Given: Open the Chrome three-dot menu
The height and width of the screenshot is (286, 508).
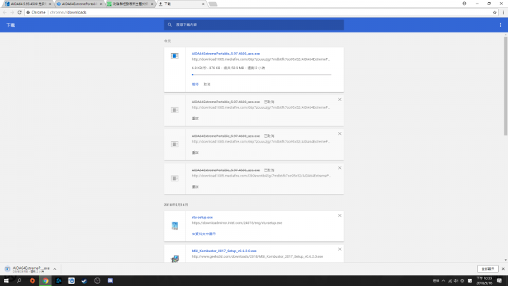Looking at the screenshot, I should pos(503,12).
